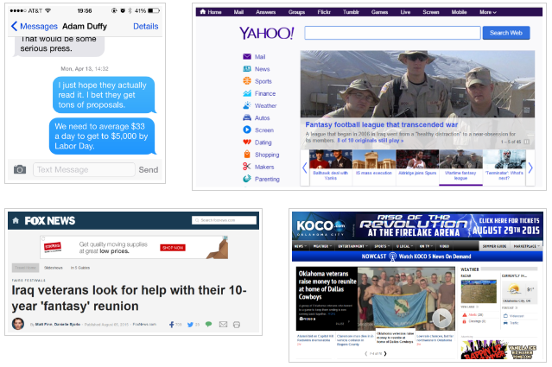Screen dimensions: 552x367
Task: Open Yahoo Sports basketball icon
Action: 247,81
